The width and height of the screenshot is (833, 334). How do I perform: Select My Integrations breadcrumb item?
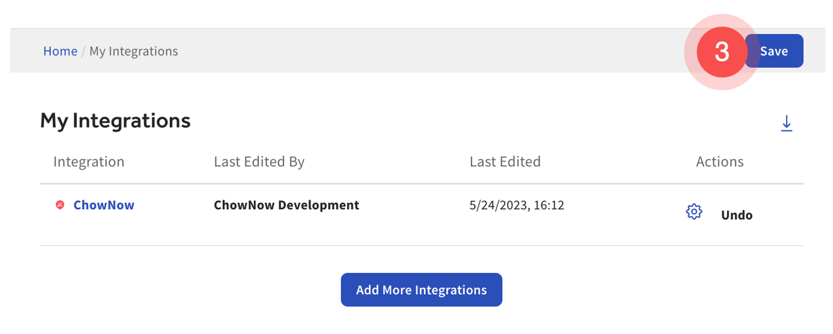click(133, 51)
